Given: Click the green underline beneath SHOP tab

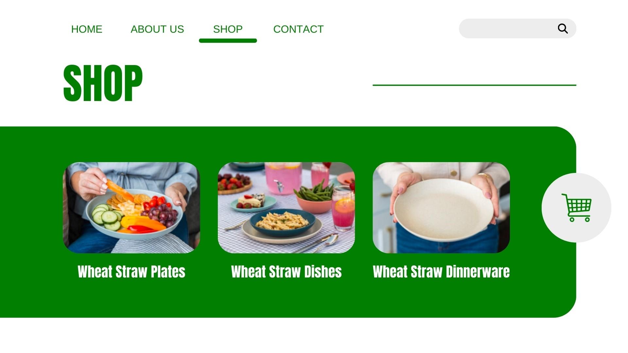Looking at the screenshot, I should [x=228, y=41].
